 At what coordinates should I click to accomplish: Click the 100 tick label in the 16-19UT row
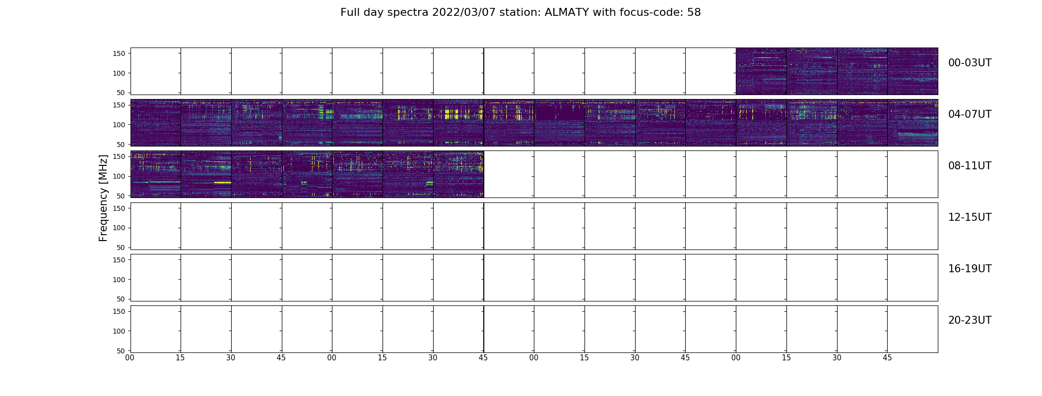pos(119,280)
